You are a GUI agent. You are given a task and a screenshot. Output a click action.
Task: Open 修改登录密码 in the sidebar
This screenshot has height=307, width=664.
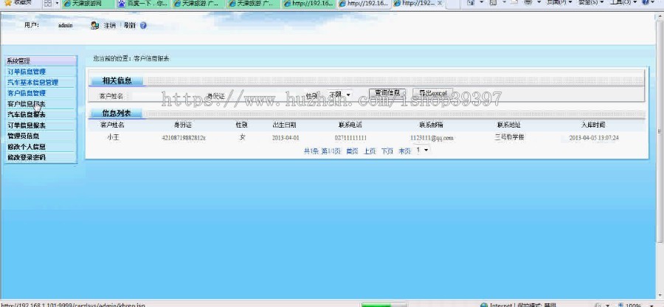[27, 157]
